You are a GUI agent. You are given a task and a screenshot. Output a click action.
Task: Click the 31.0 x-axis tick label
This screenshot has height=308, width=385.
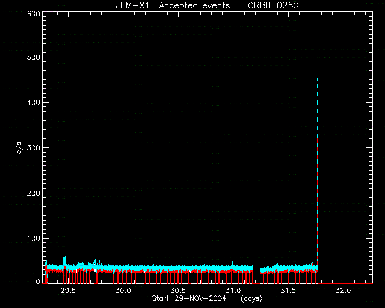pos(233,291)
